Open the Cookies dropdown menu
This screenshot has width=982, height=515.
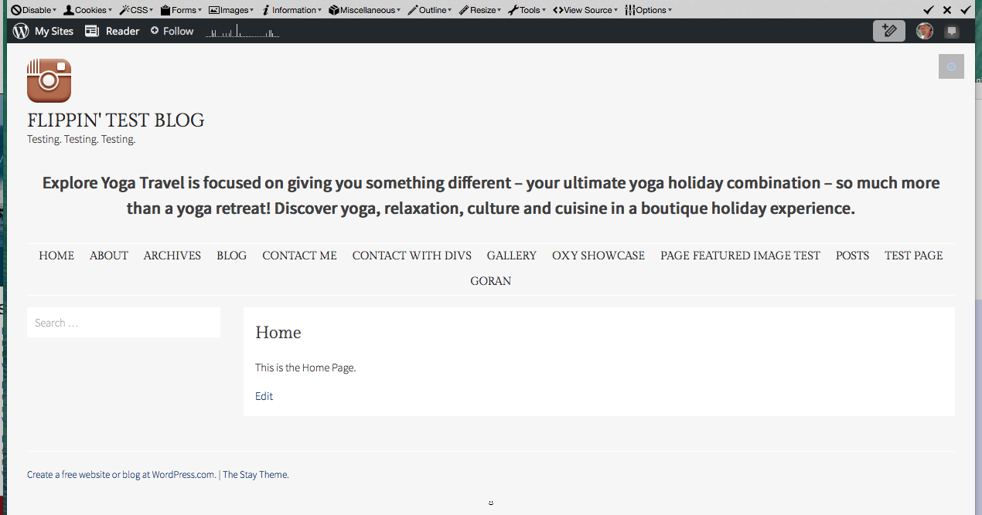pos(87,10)
